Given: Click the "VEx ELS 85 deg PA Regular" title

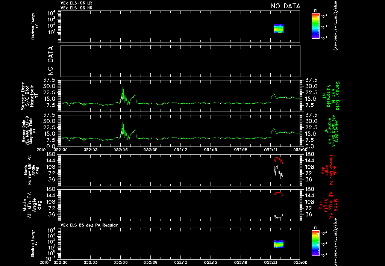Looking at the screenshot, I should (x=89, y=225).
